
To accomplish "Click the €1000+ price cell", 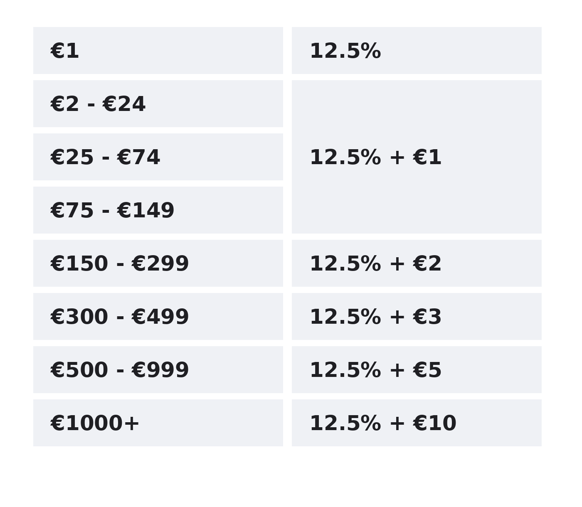I will tap(158, 423).
